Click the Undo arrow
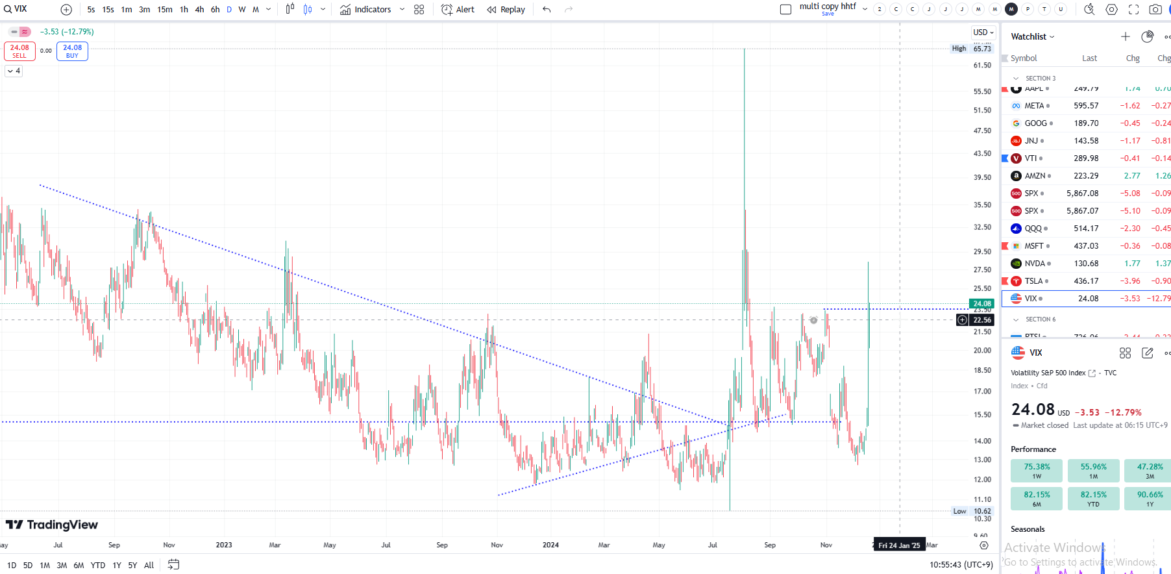This screenshot has width=1171, height=574. point(547,10)
